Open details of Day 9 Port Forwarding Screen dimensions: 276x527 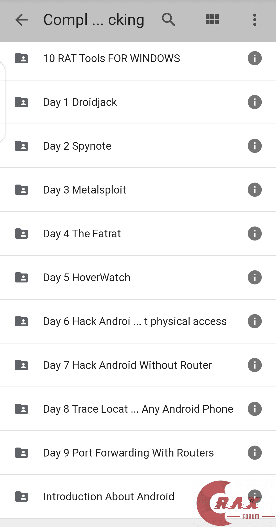click(255, 453)
